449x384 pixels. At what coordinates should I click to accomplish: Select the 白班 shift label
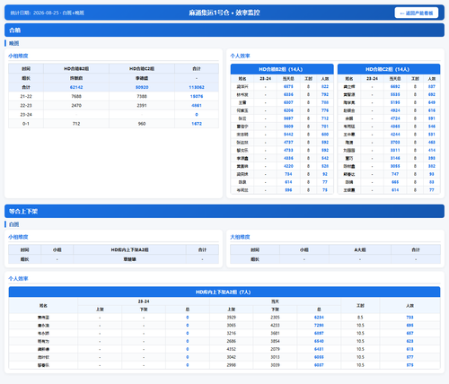[13, 224]
